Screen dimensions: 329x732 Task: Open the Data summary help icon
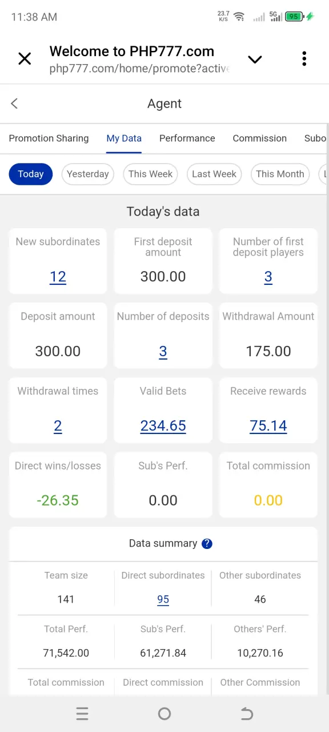(x=207, y=544)
